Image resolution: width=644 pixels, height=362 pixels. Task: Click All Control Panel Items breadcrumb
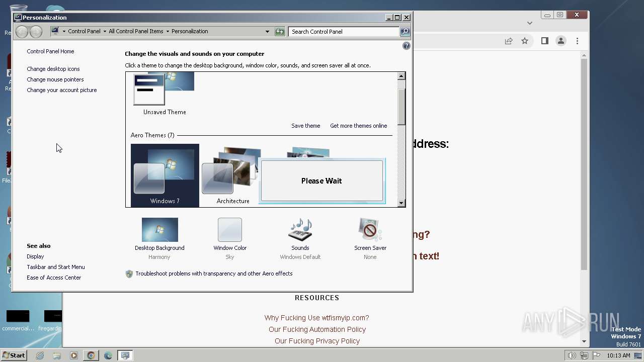(x=136, y=31)
